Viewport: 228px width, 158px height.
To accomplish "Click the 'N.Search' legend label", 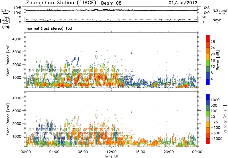I will pos(220,11).
